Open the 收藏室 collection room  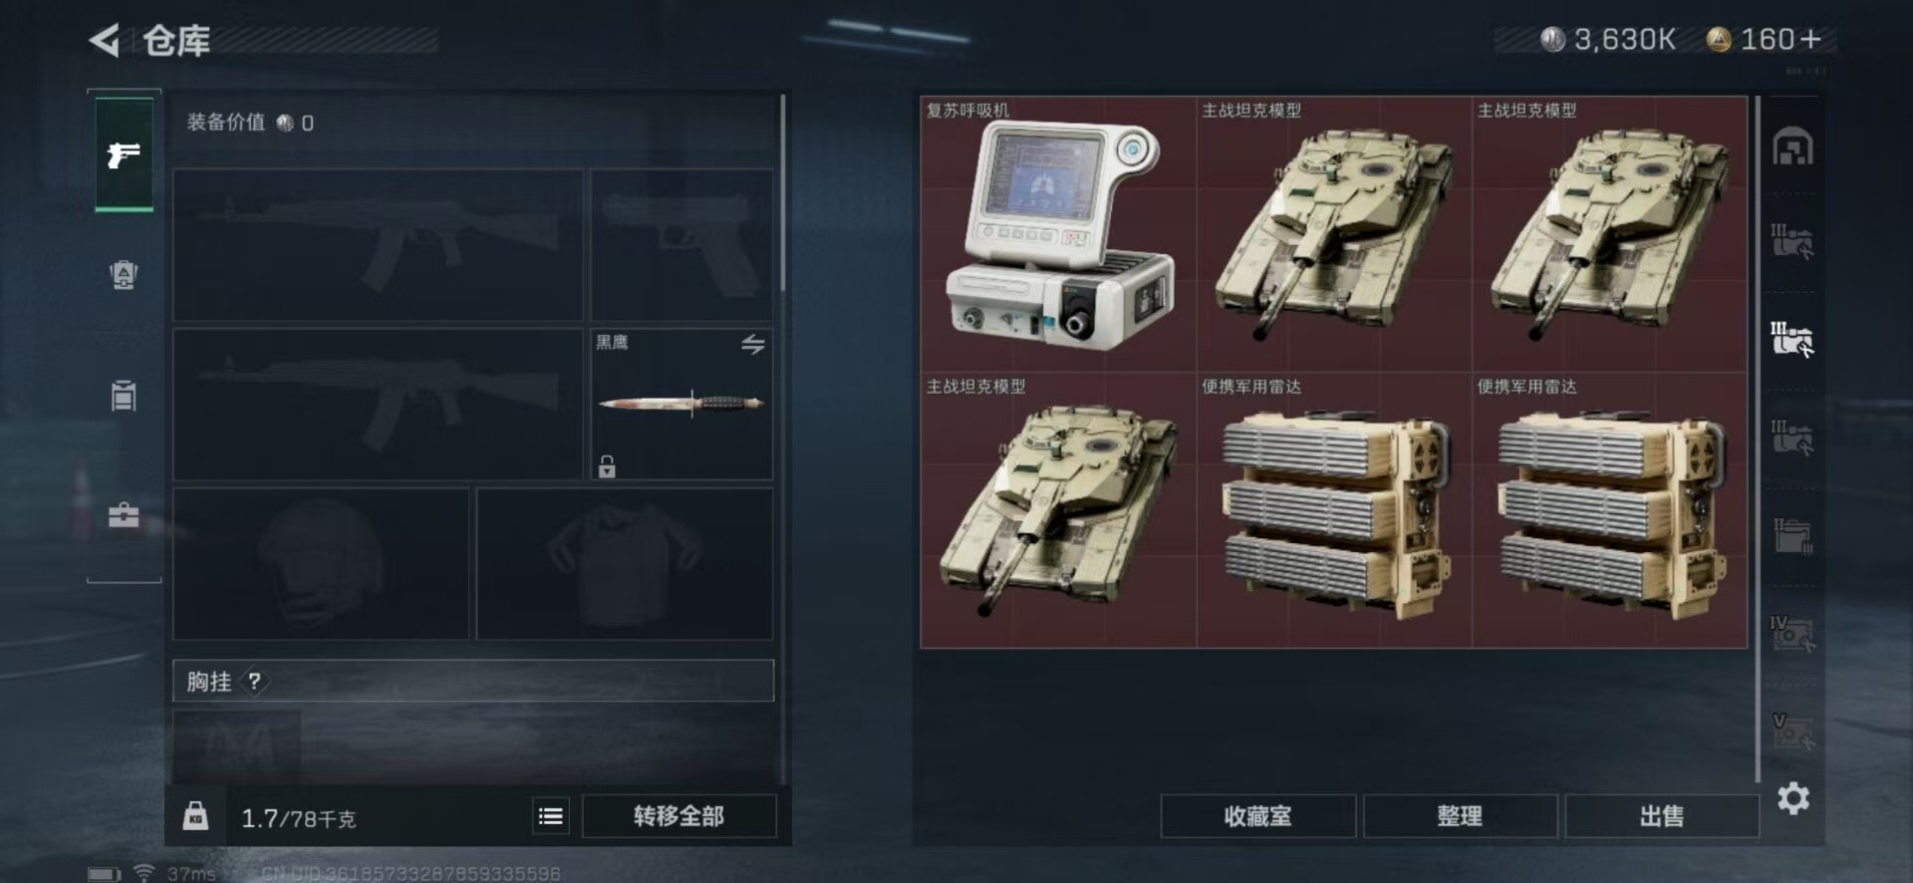coord(1257,816)
